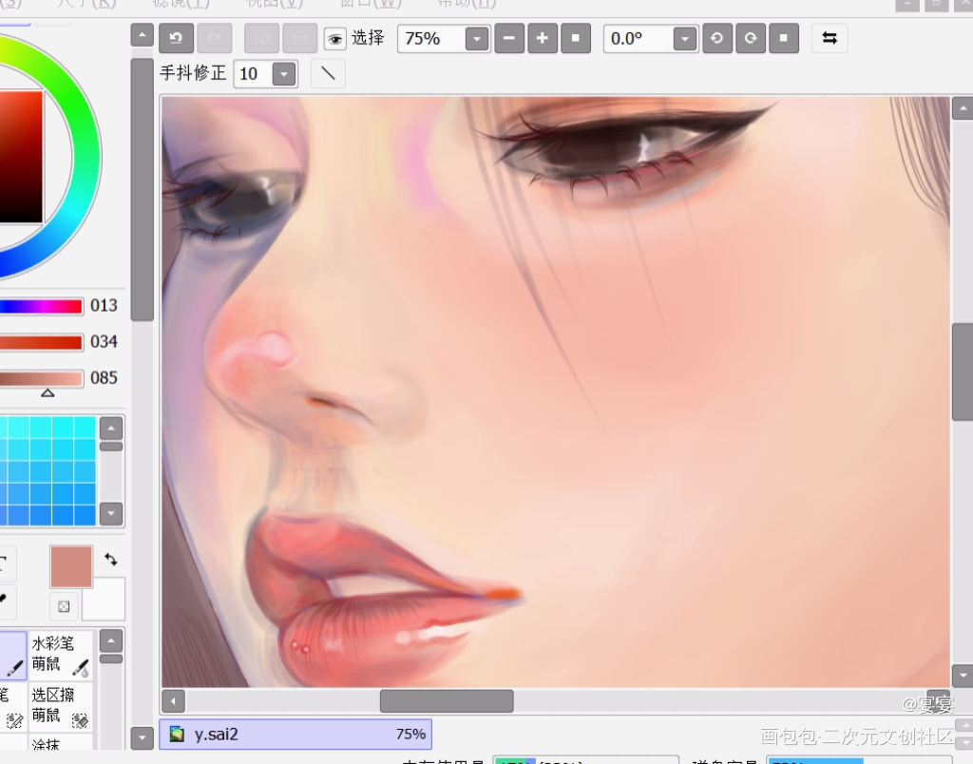This screenshot has width=973, height=764.
Task: Toggle the transparent color checker button
Action: [64, 605]
